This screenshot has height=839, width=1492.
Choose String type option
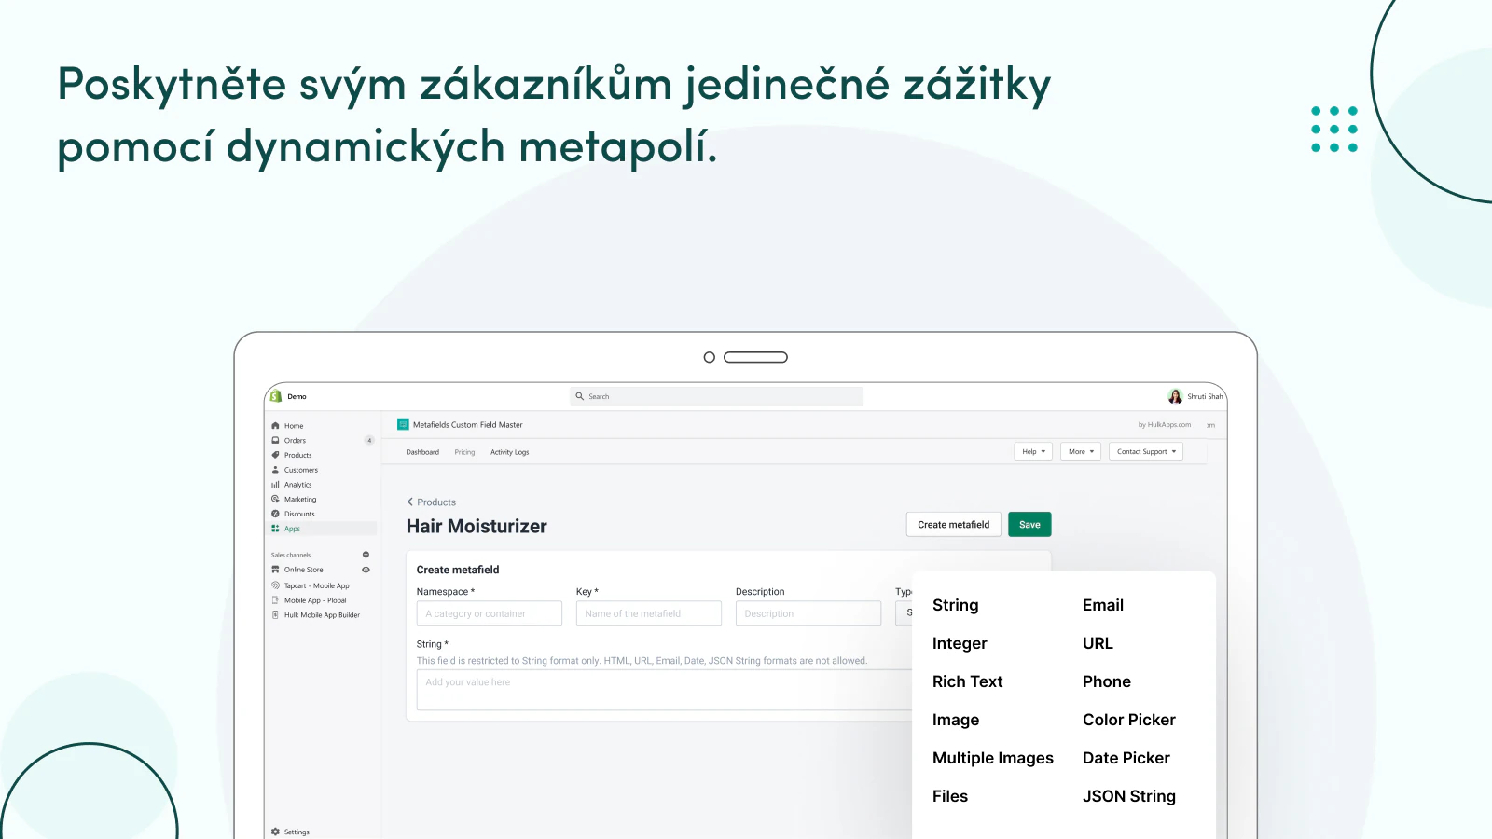click(x=955, y=605)
